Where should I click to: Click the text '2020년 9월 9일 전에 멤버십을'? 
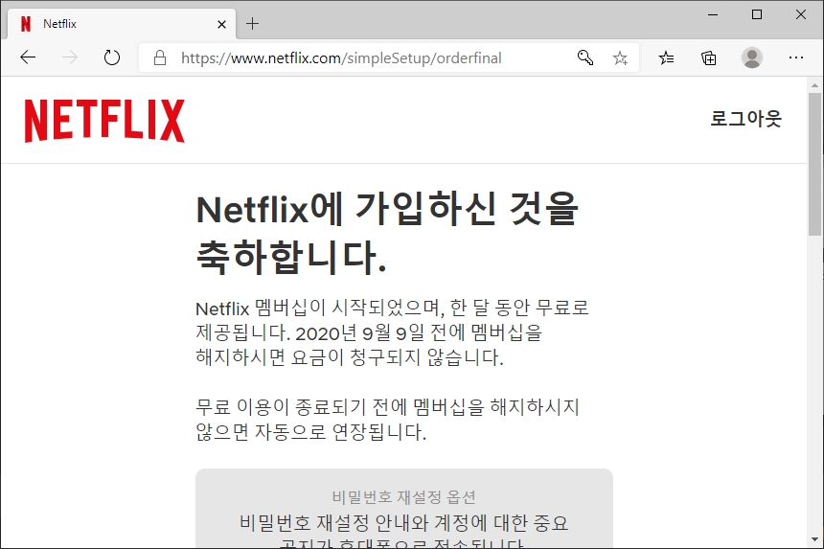tap(419, 333)
